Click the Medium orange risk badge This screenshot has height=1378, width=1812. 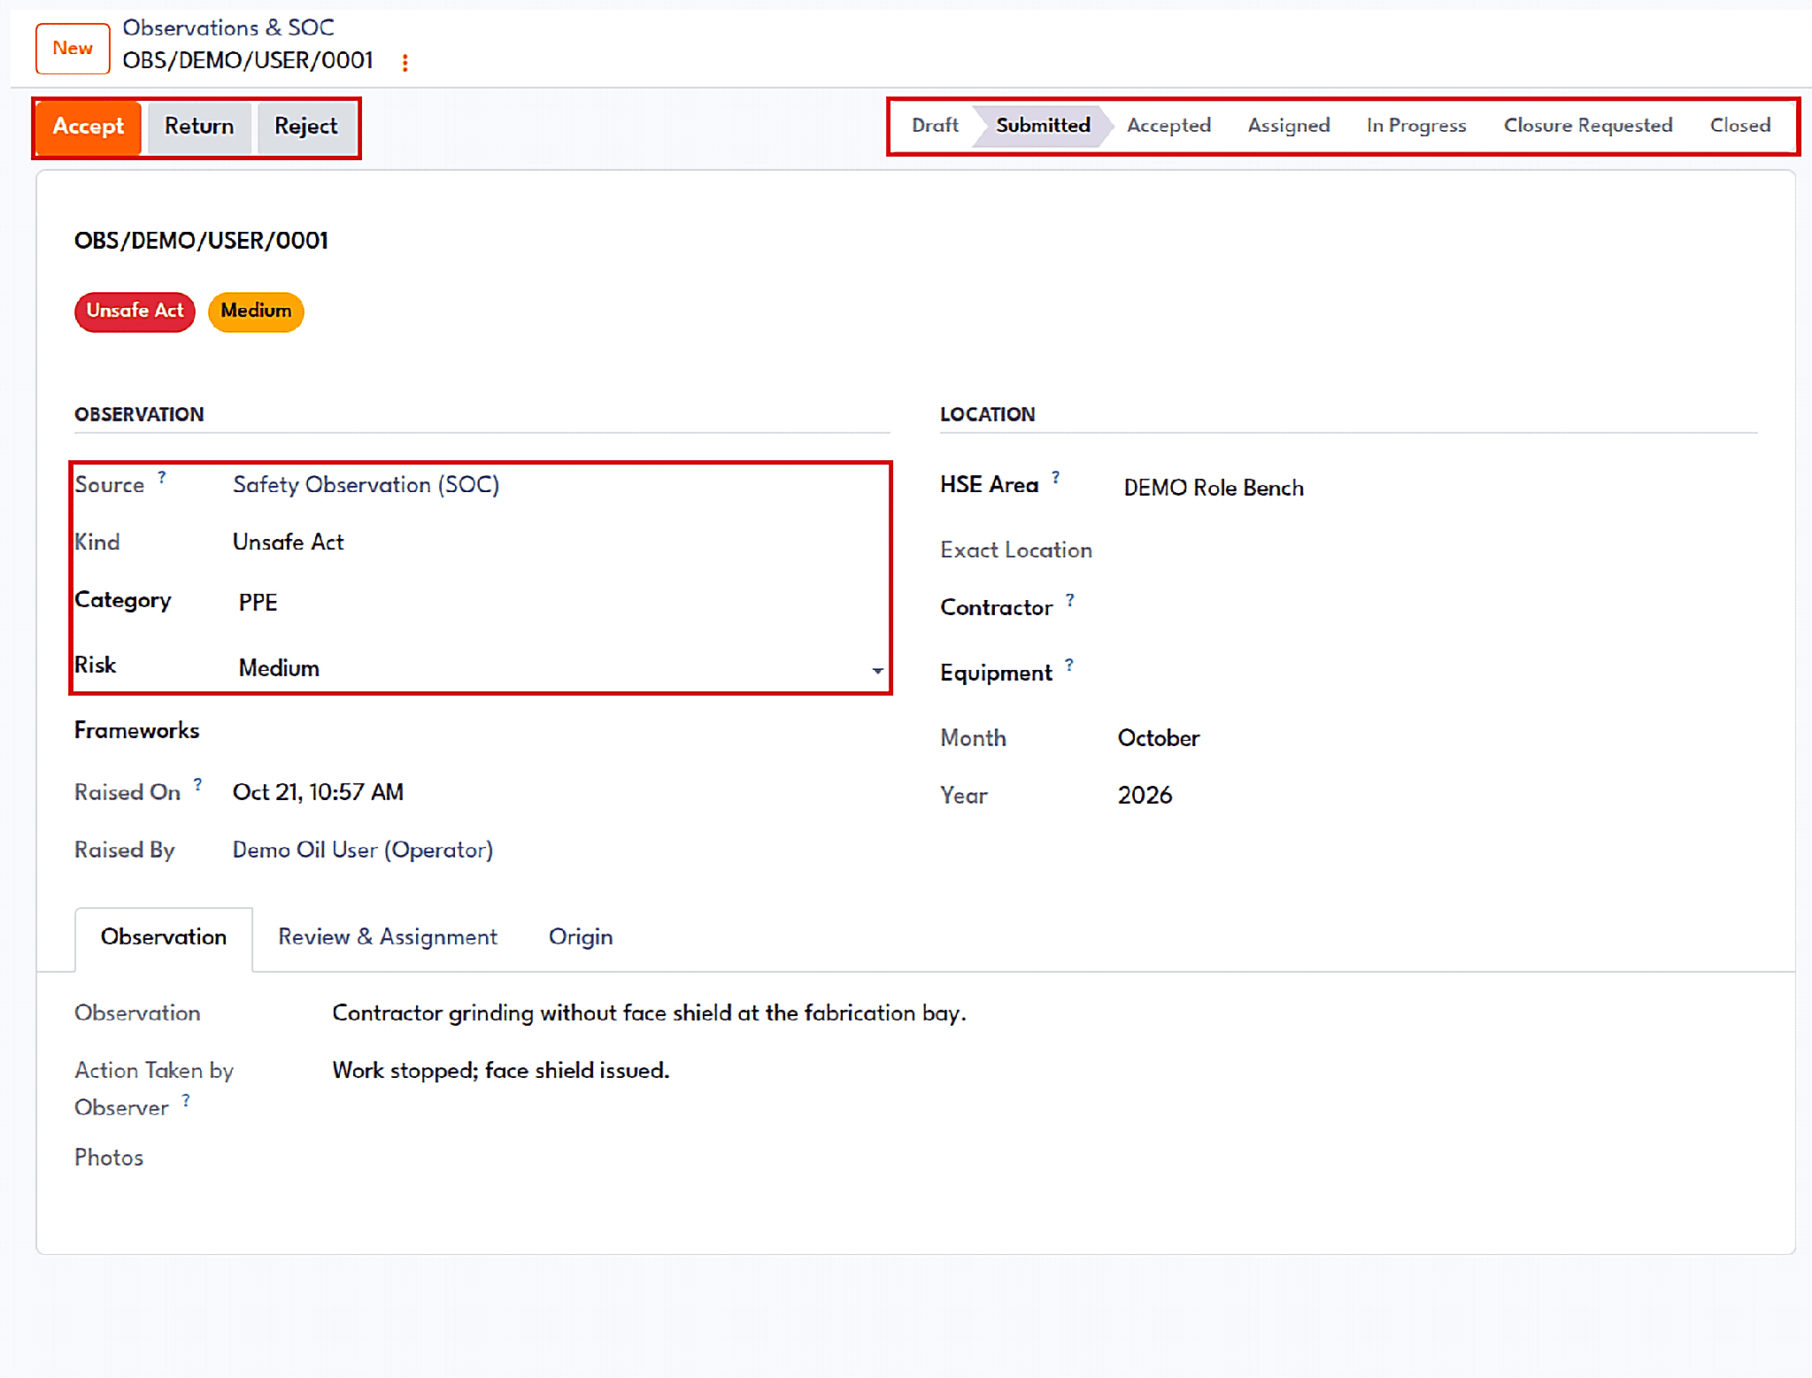tap(256, 312)
